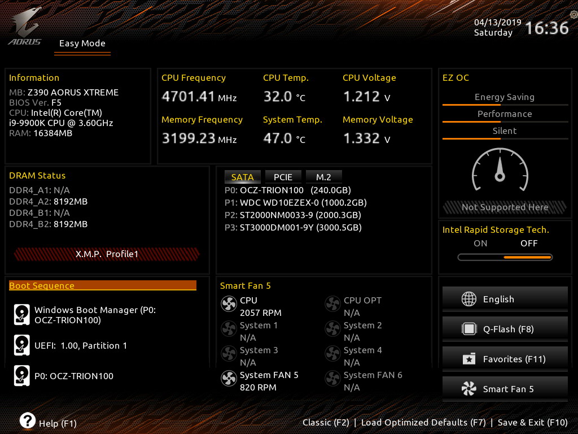Click the Intel Rapid Storage slider bar
Viewport: 578px width, 434px height.
click(x=505, y=257)
